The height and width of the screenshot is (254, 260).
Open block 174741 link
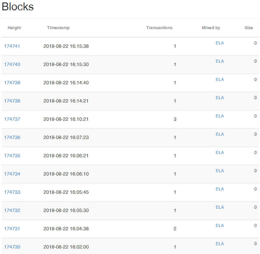point(12,46)
